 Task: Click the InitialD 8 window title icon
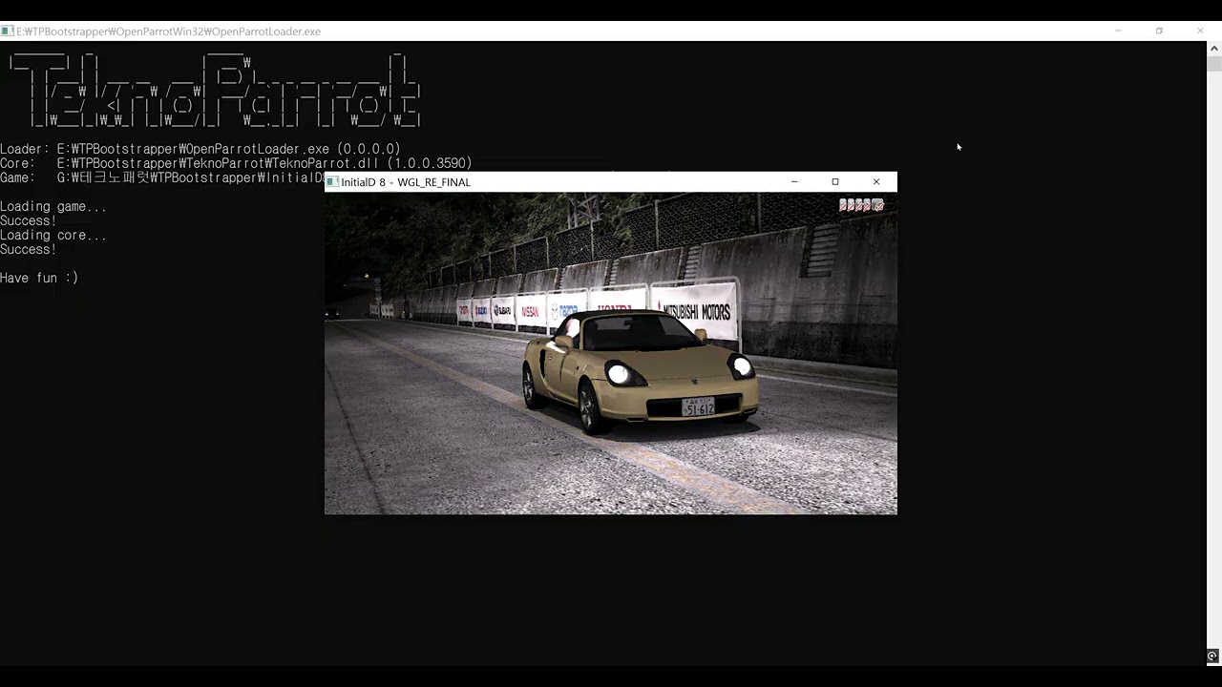click(332, 182)
